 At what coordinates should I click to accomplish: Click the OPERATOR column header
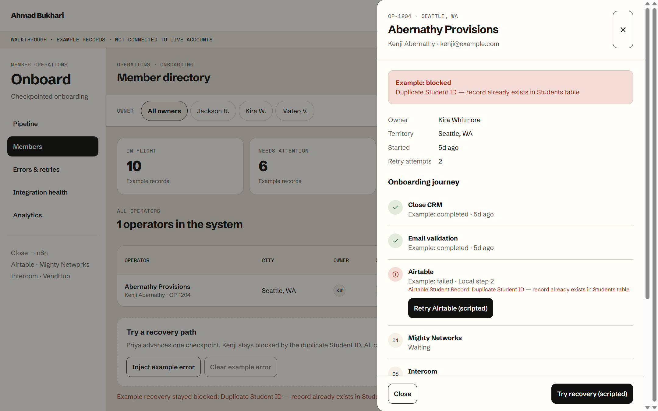coord(137,260)
